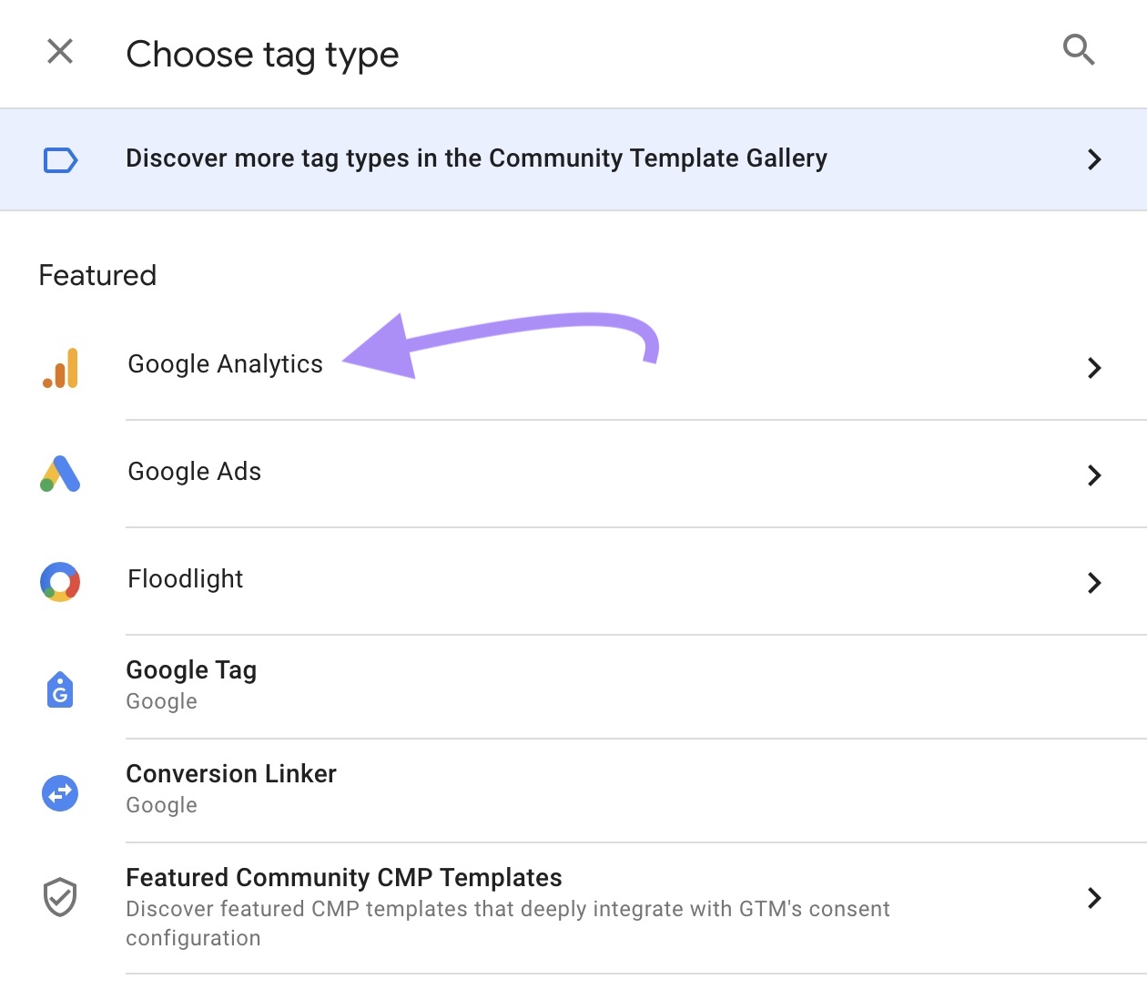Open Discover more tag types banner
1147x1000 pixels.
tap(476, 158)
